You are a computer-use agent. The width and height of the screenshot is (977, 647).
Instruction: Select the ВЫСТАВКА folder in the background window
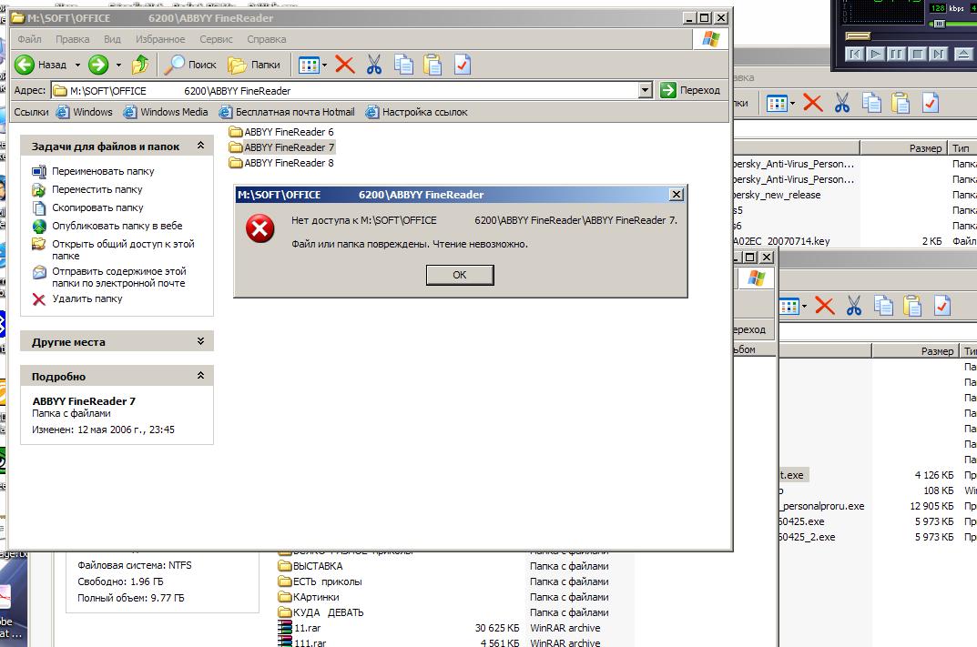310,566
